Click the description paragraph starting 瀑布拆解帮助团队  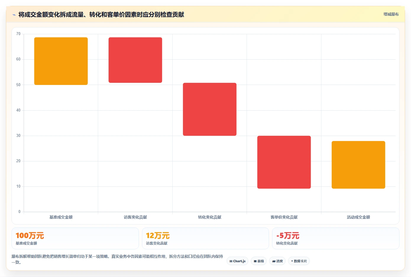click(117, 259)
